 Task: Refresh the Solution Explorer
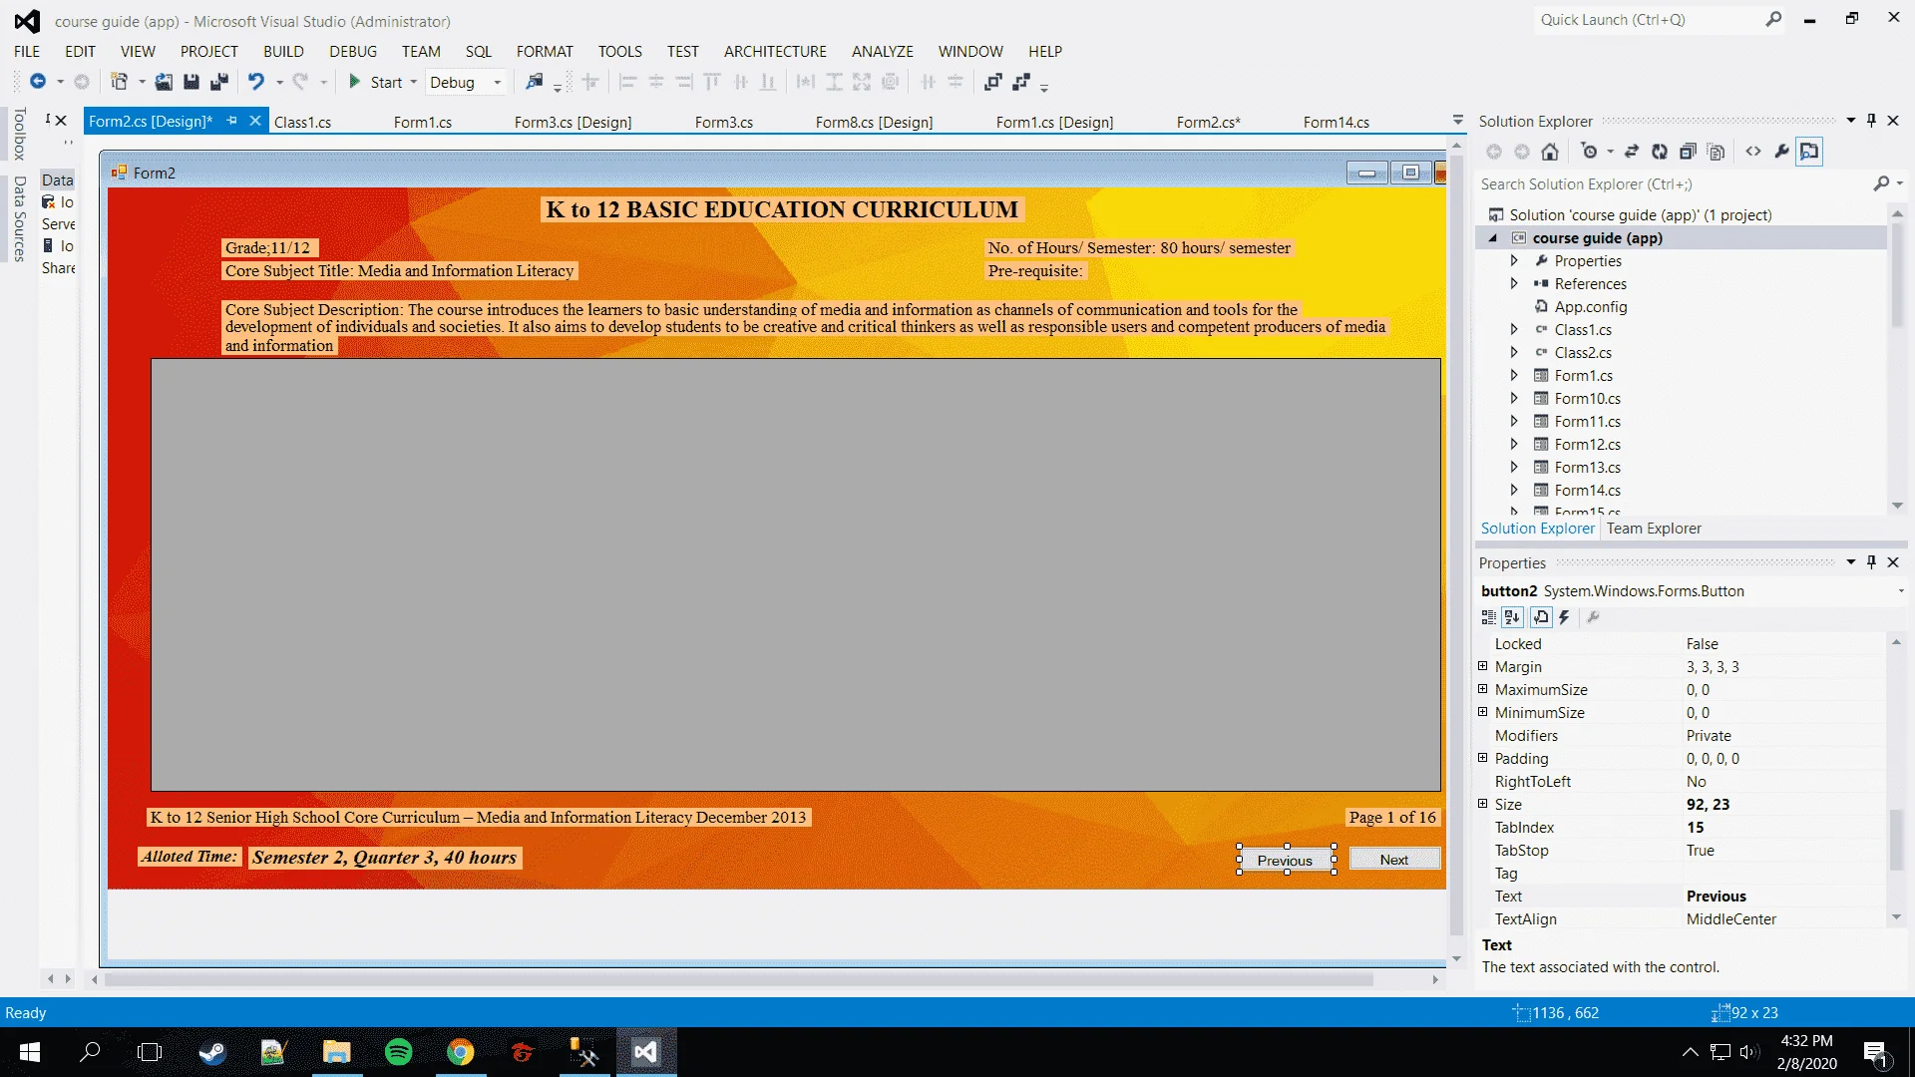(1660, 152)
